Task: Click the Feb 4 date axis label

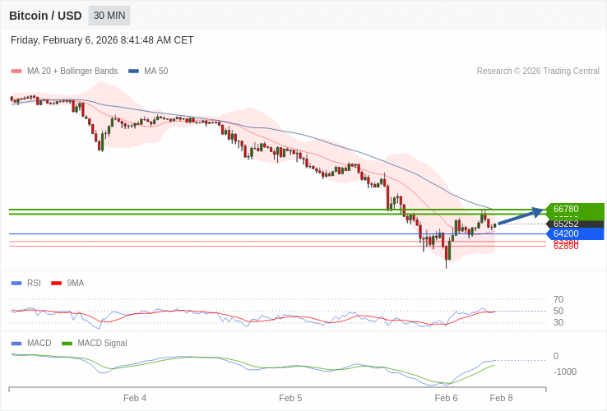Action: coord(135,398)
